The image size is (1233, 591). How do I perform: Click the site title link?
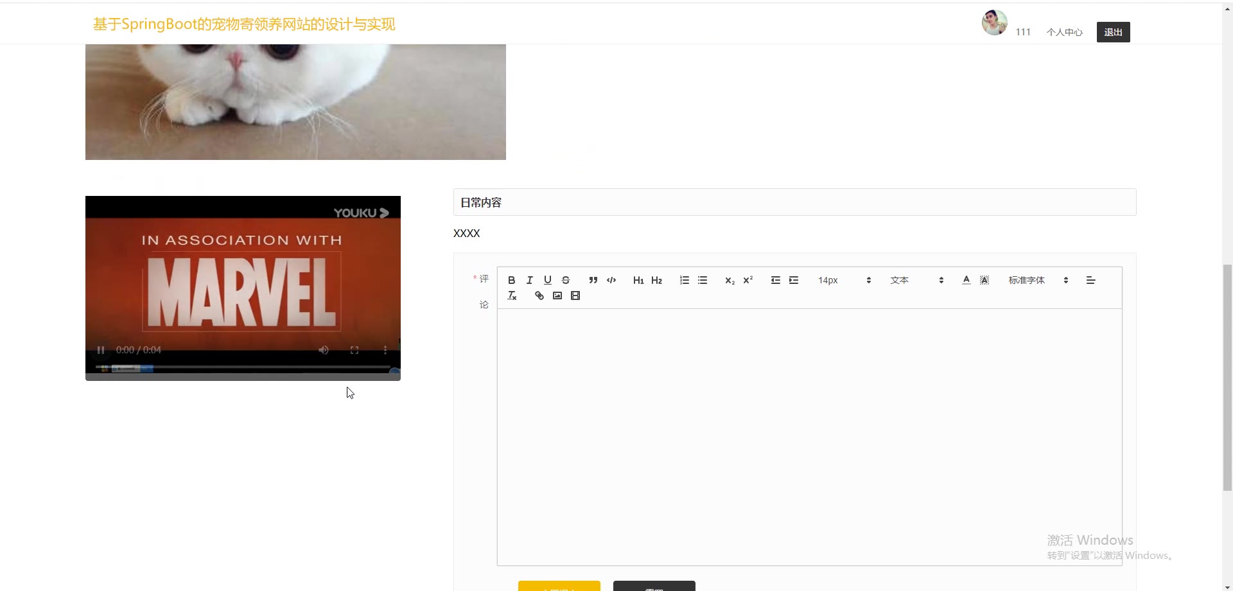coord(244,24)
